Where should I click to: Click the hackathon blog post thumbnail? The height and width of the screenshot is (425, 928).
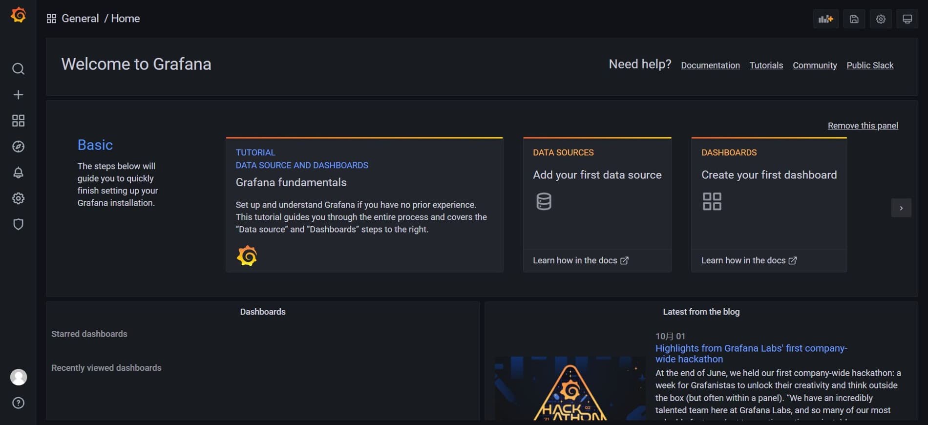coord(570,388)
